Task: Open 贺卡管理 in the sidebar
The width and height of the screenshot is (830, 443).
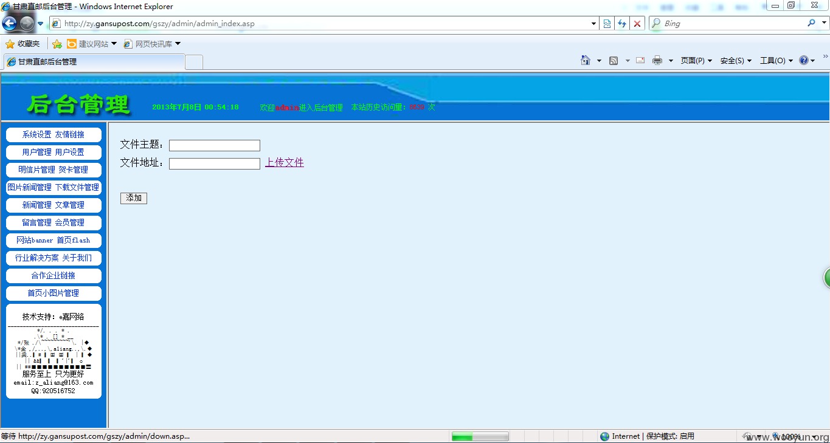Action: [74, 170]
